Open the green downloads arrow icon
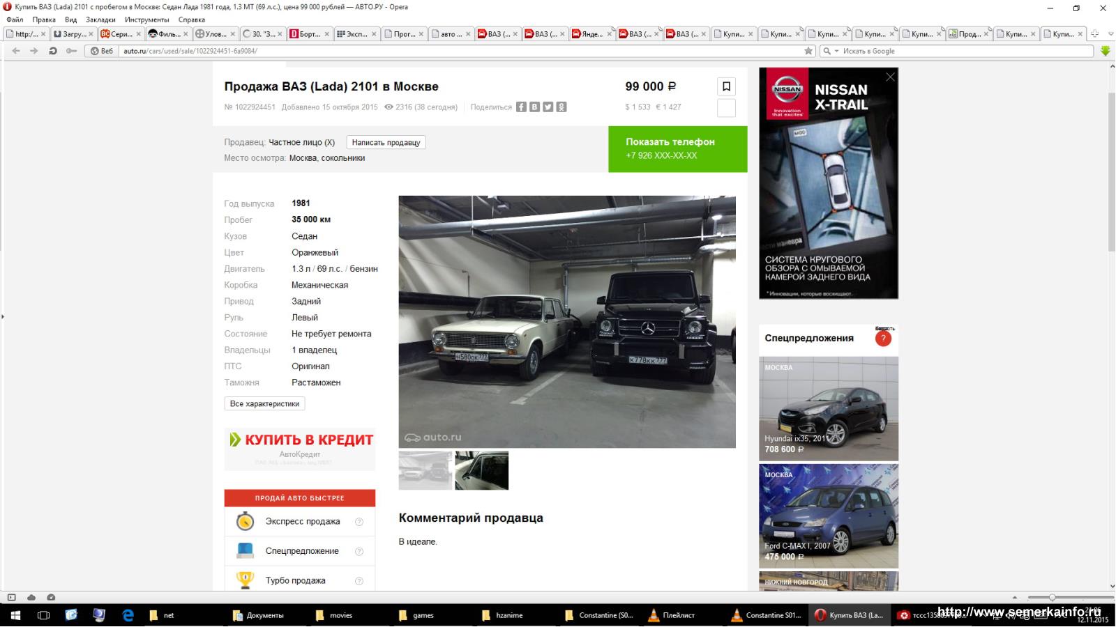Image resolution: width=1116 pixels, height=627 pixels. [1105, 51]
